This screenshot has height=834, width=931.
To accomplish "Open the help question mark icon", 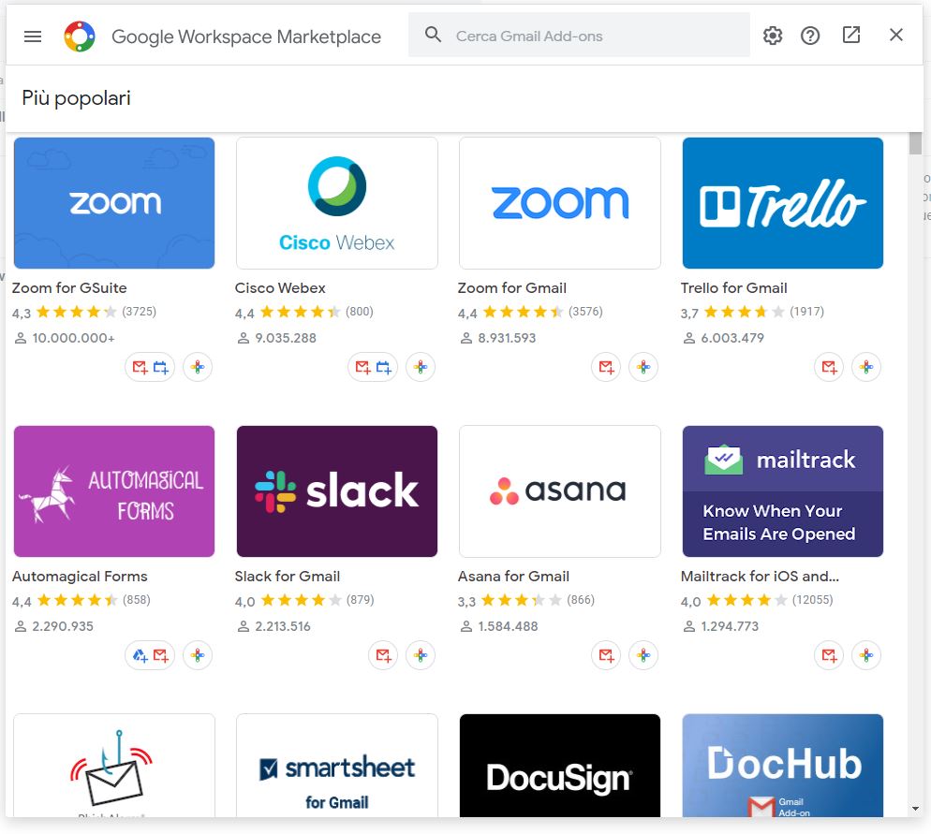I will tap(810, 36).
